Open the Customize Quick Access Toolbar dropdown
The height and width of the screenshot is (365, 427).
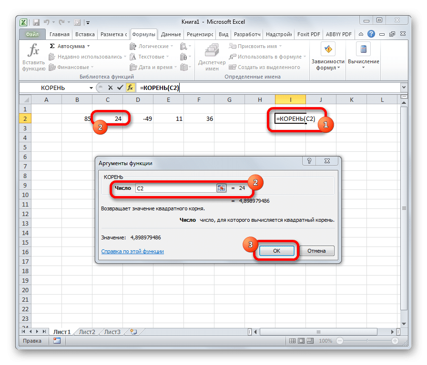click(88, 22)
